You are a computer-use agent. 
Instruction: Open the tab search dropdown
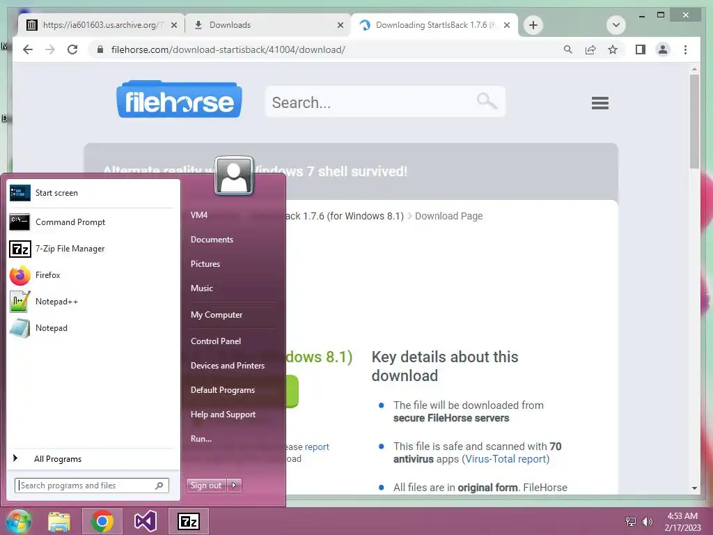616,25
